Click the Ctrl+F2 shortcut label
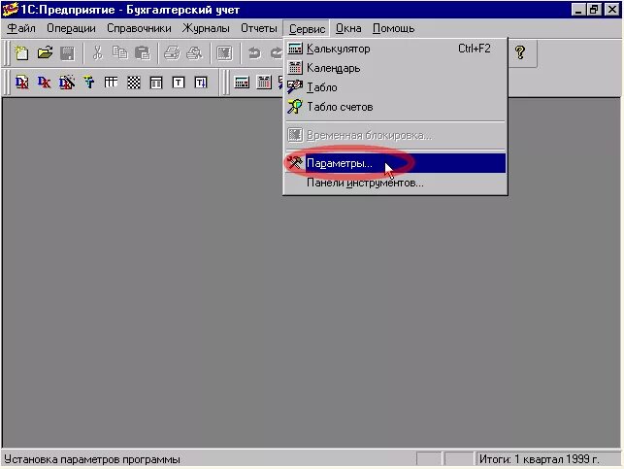This screenshot has width=624, height=469. coord(474,49)
